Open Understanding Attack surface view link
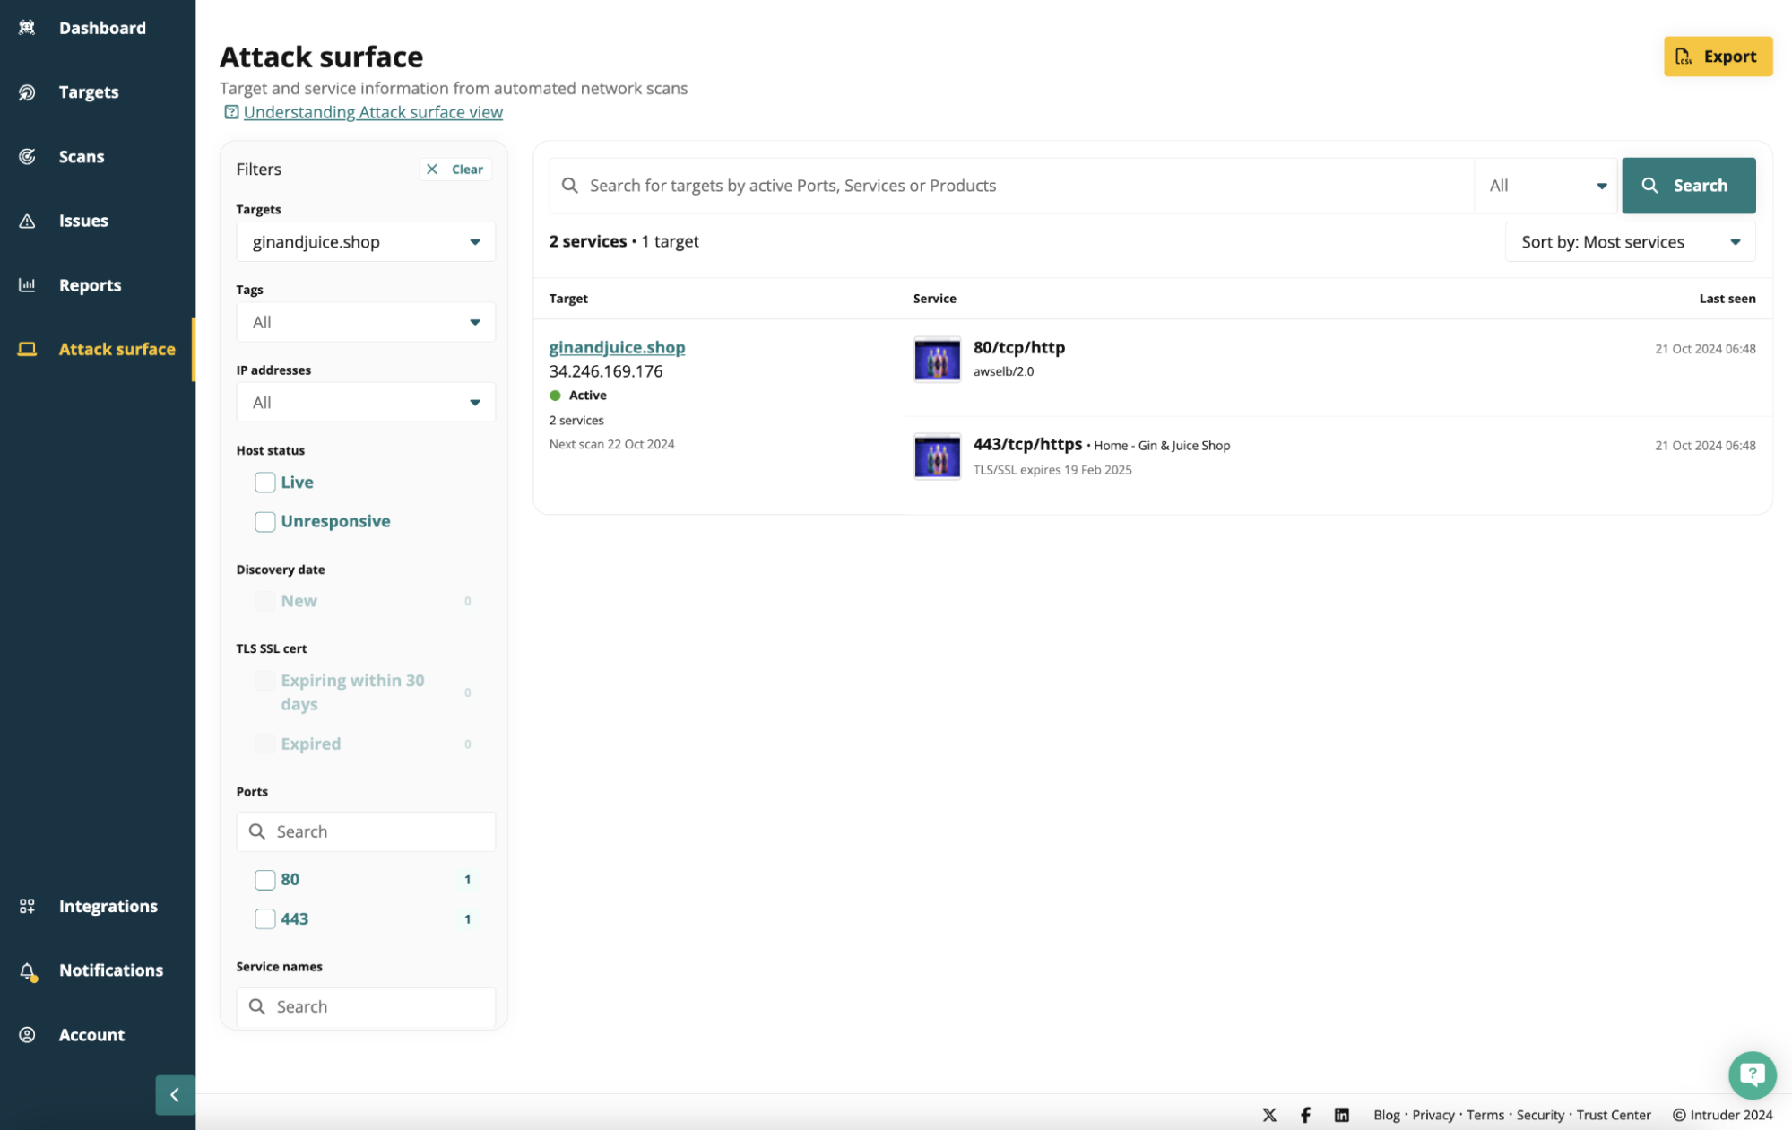This screenshot has height=1131, width=1792. click(373, 112)
